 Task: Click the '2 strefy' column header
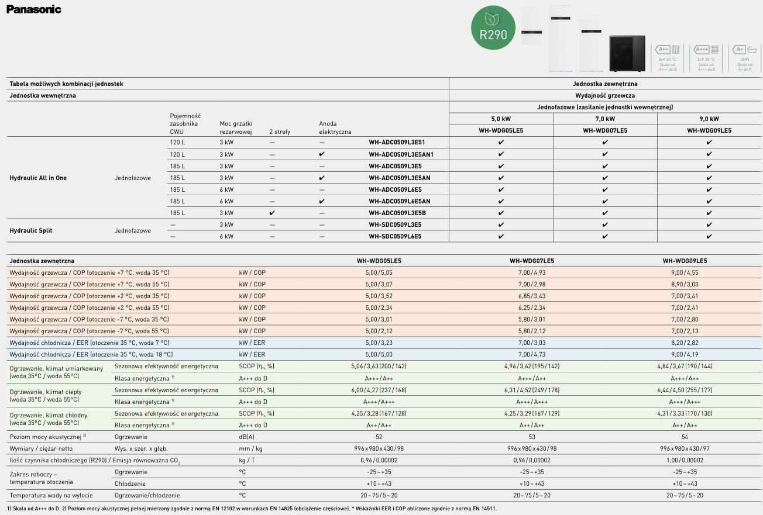tap(280, 132)
